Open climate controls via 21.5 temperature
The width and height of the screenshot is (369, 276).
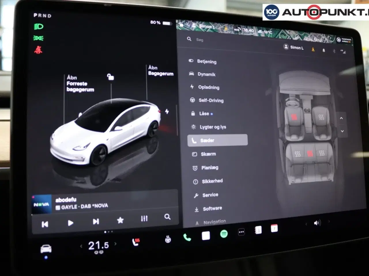tap(98, 245)
